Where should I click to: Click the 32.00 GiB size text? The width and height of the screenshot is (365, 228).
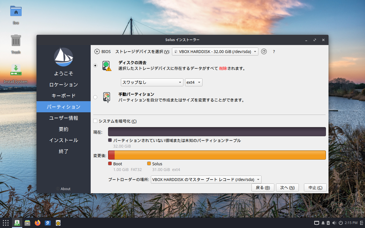(122, 146)
